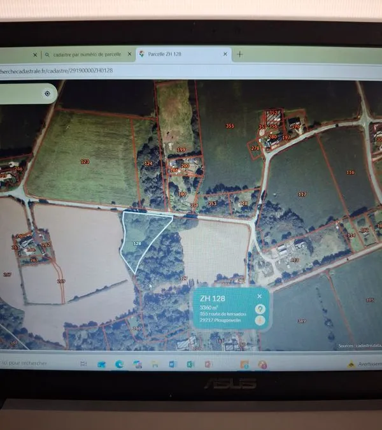The width and height of the screenshot is (382, 430).
Task: Click the blue app icon left of Edge
Action: click(101, 364)
